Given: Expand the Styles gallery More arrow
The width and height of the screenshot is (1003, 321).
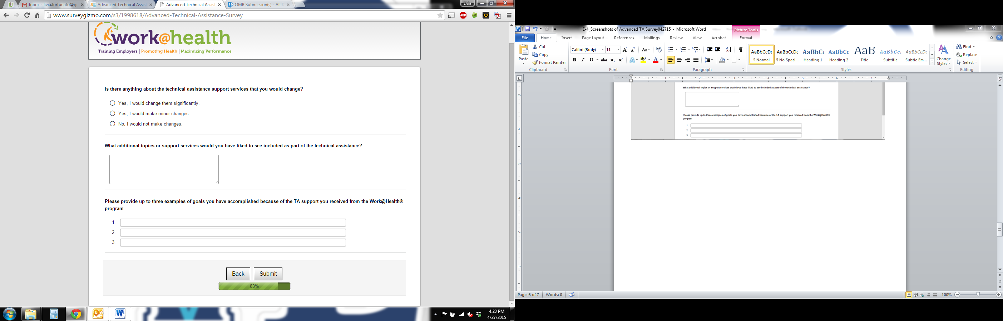Looking at the screenshot, I should (x=932, y=62).
